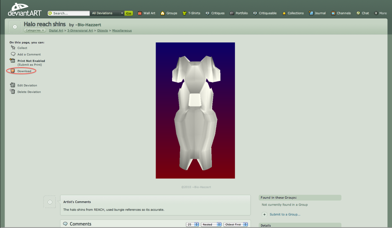The image size is (392, 228).
Task: Click the T-Shirts icon
Action: click(184, 13)
